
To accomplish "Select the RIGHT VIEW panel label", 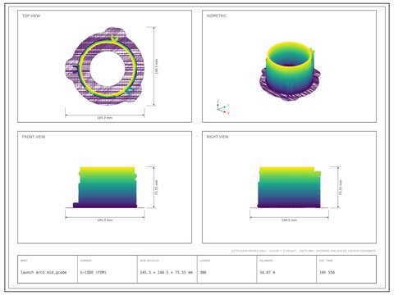I will pos(218,137).
